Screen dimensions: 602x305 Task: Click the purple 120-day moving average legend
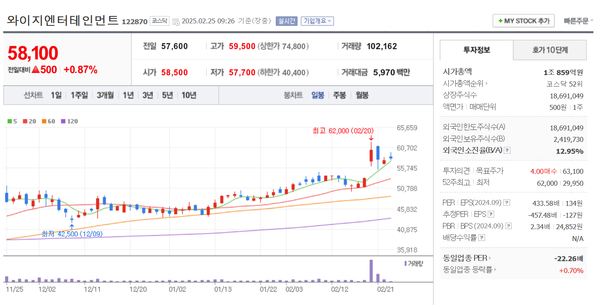(69, 121)
